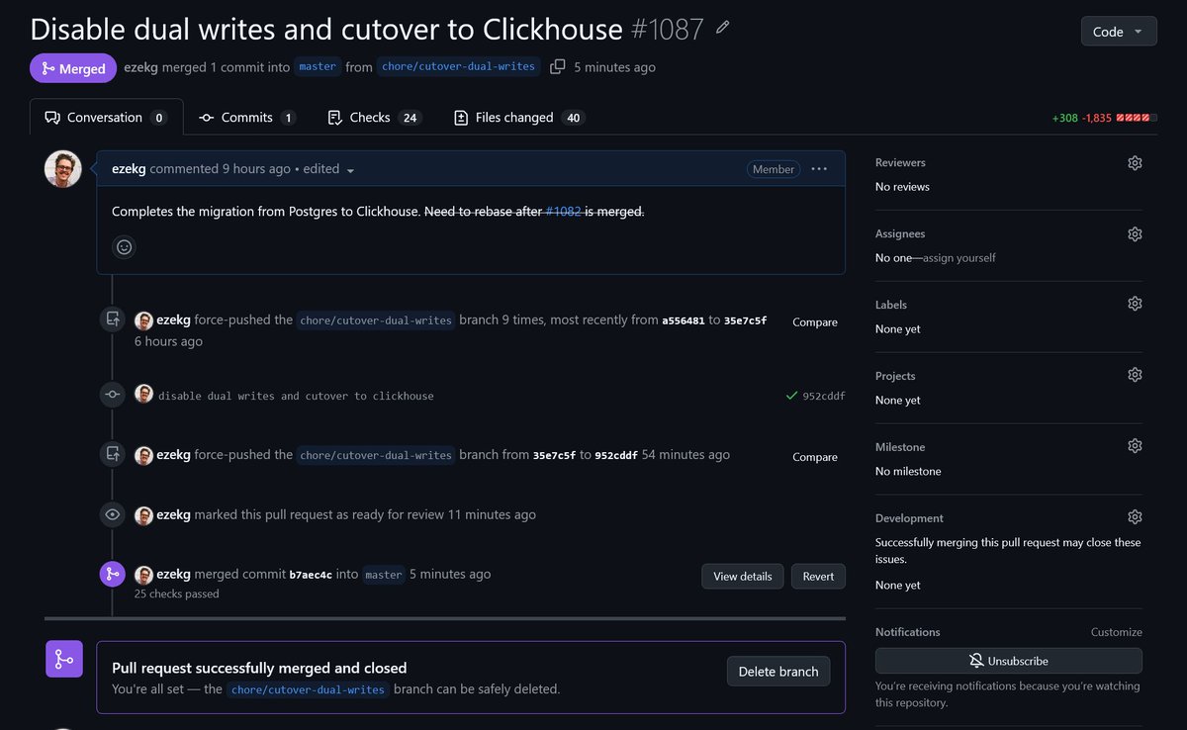Open the Code dropdown button
This screenshot has width=1187, height=730.
click(x=1119, y=32)
